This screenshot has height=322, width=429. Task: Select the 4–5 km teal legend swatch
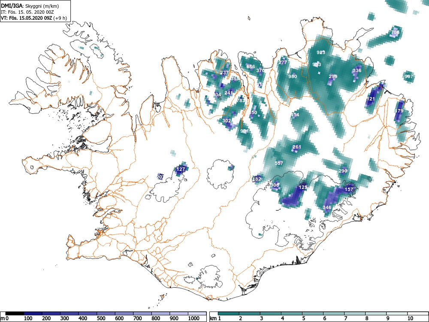click(x=292, y=313)
